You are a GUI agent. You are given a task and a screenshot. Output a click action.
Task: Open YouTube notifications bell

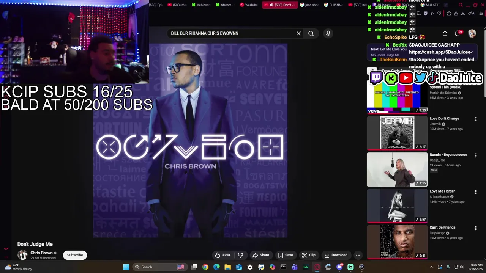(458, 33)
